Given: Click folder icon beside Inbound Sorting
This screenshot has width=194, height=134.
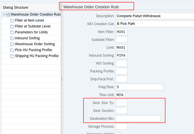Looking at the screenshot, I should click(12, 38).
